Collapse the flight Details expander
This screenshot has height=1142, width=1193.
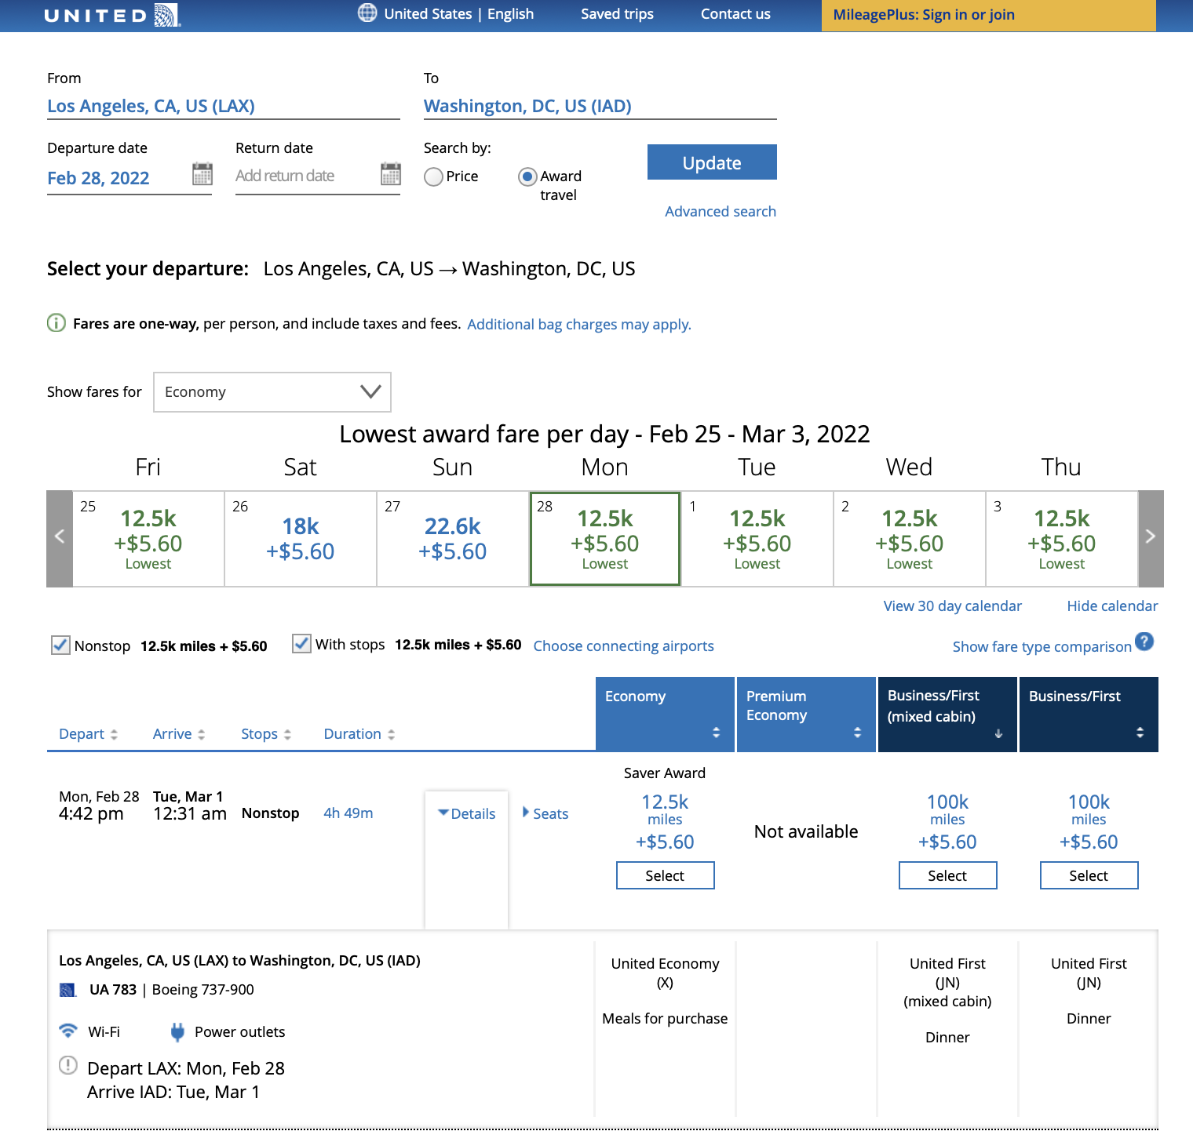[467, 814]
